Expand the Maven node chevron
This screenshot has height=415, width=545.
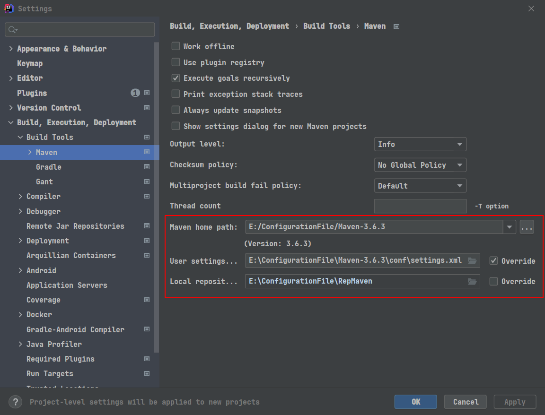pyautogui.click(x=29, y=152)
